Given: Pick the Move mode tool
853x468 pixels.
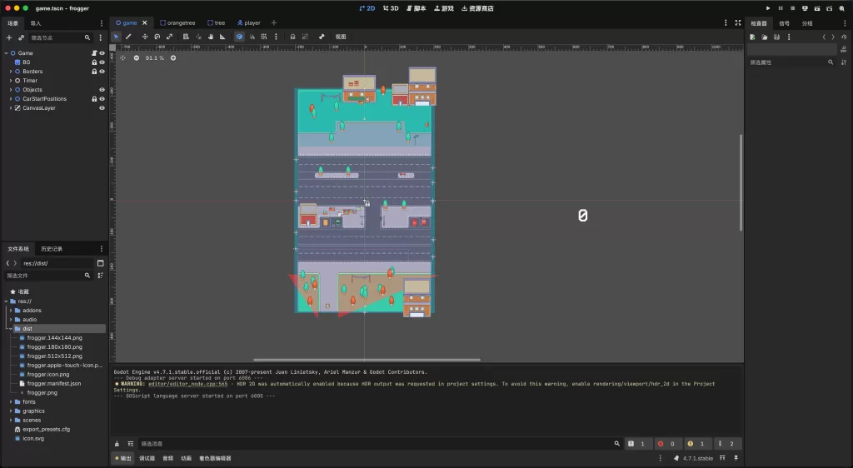Looking at the screenshot, I should click(145, 37).
